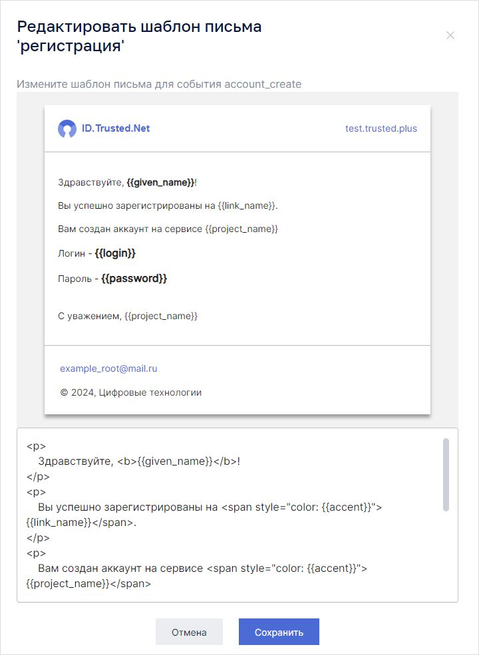Click the code line '{{link_name}}</span>.'
479x655 pixels.
coord(82,523)
